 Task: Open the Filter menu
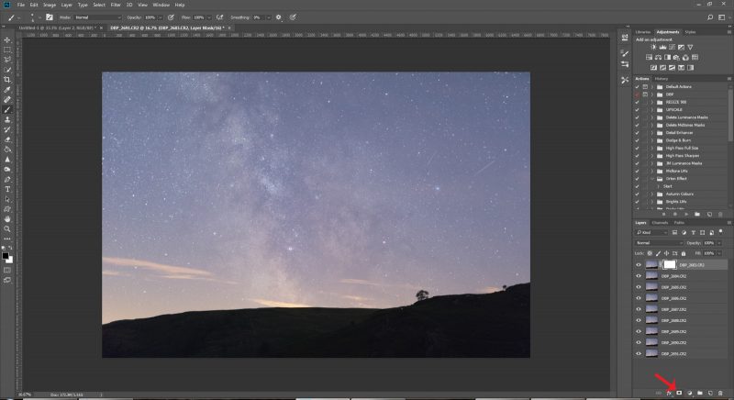pos(116,5)
